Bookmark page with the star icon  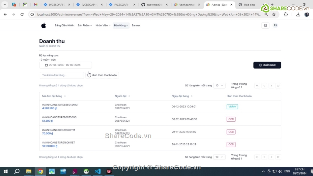coord(274,15)
